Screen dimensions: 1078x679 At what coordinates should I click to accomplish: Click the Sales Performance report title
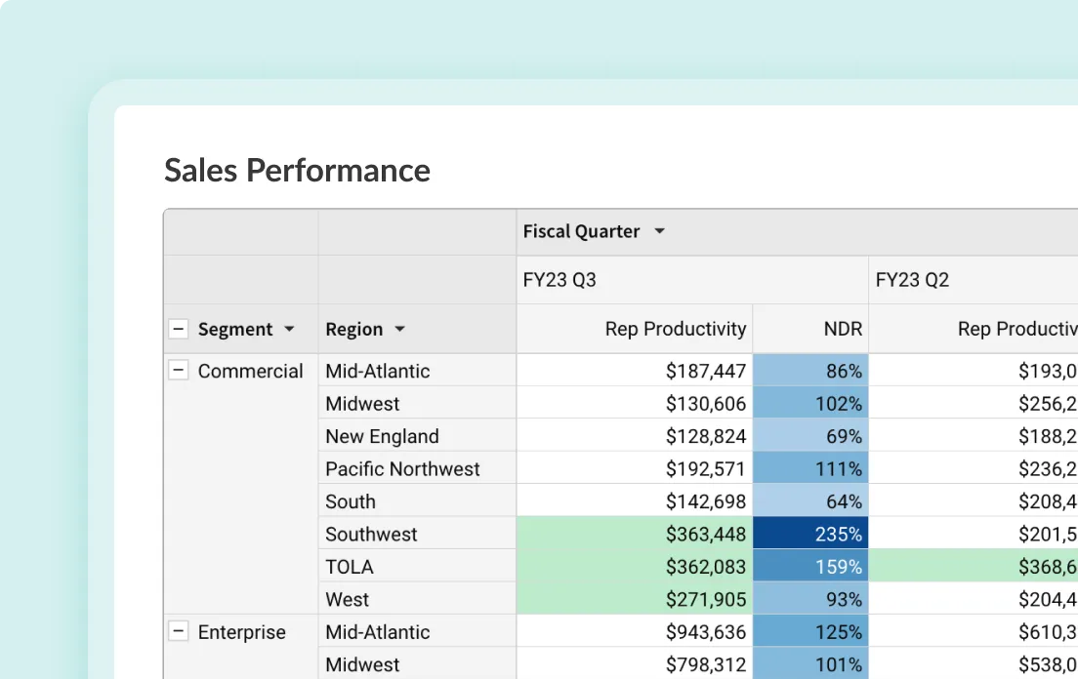click(297, 170)
